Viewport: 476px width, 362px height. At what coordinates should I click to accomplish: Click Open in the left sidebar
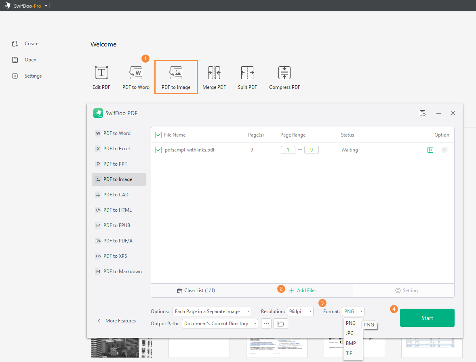click(24, 60)
